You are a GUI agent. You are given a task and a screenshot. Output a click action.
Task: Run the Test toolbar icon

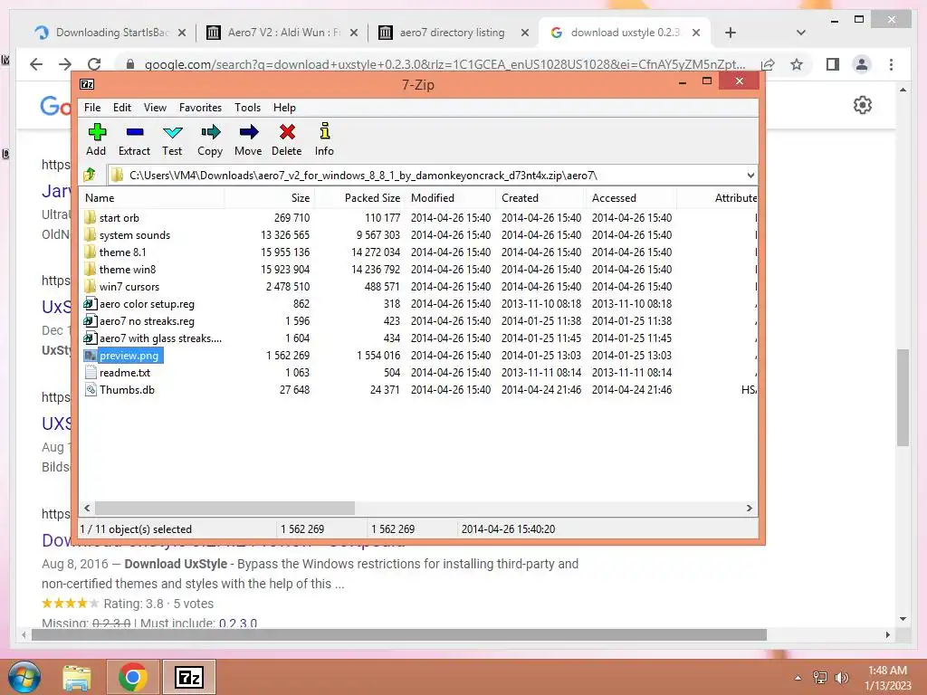coord(172,139)
